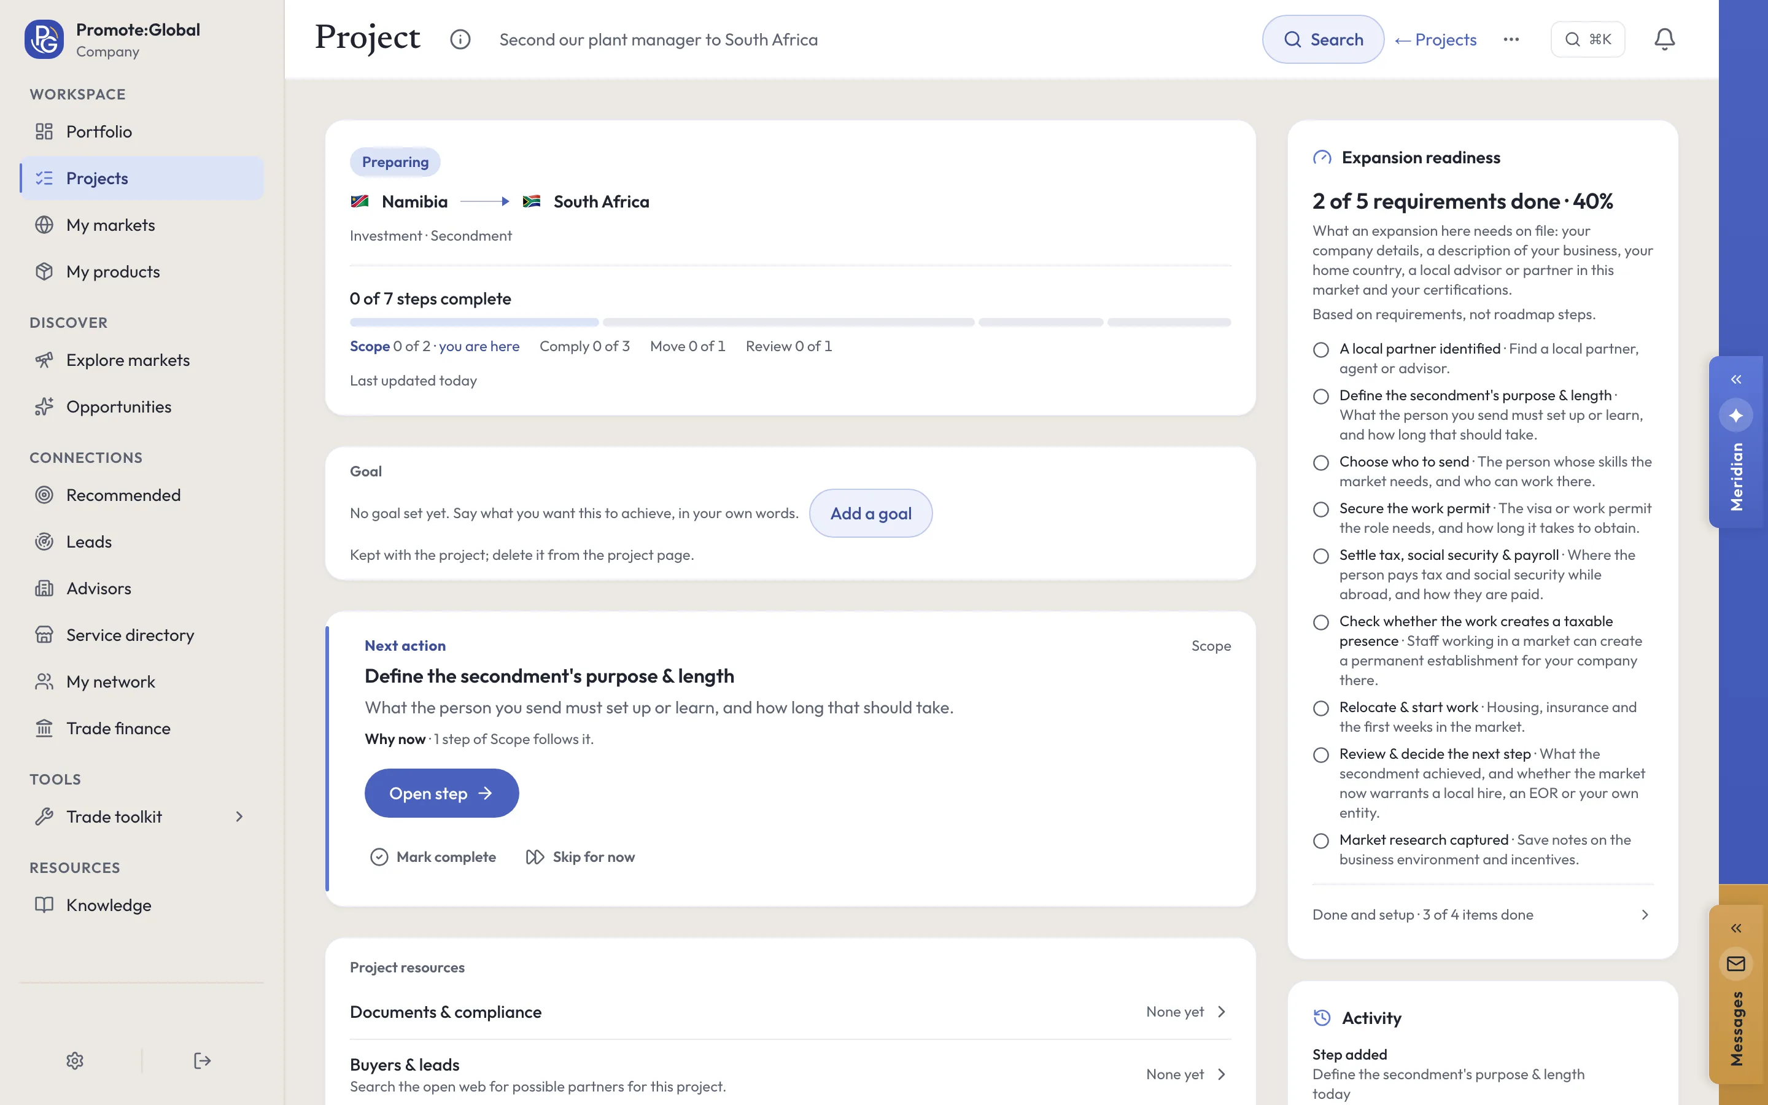
Task: Open settings gear in sidebar footer
Action: pyautogui.click(x=76, y=1060)
